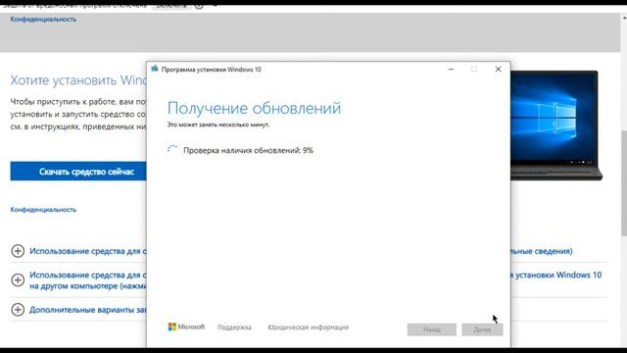Viewport: 627px width, 353px height.
Task: Expand the Дополнительные варианты section
Action: [18, 310]
